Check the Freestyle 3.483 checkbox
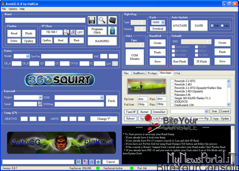 (172, 84)
